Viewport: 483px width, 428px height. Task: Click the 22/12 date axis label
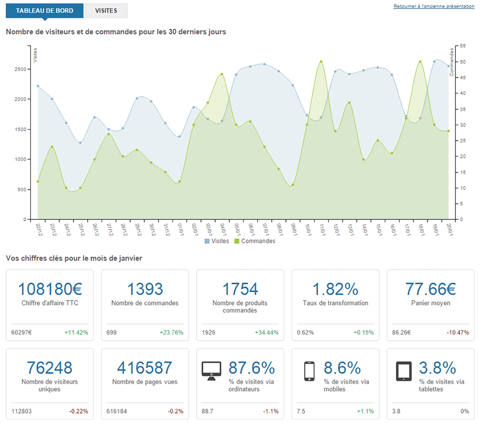(39, 230)
